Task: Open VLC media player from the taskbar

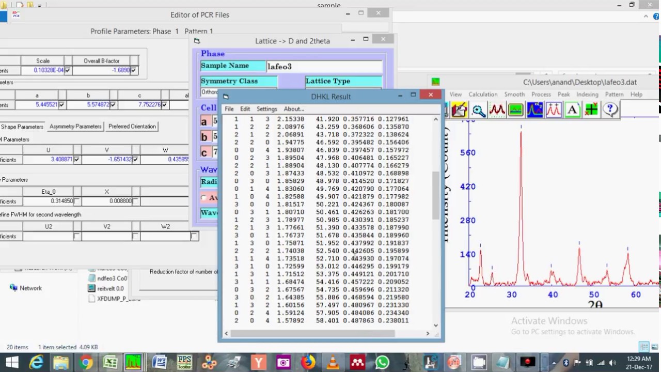Action: click(333, 363)
